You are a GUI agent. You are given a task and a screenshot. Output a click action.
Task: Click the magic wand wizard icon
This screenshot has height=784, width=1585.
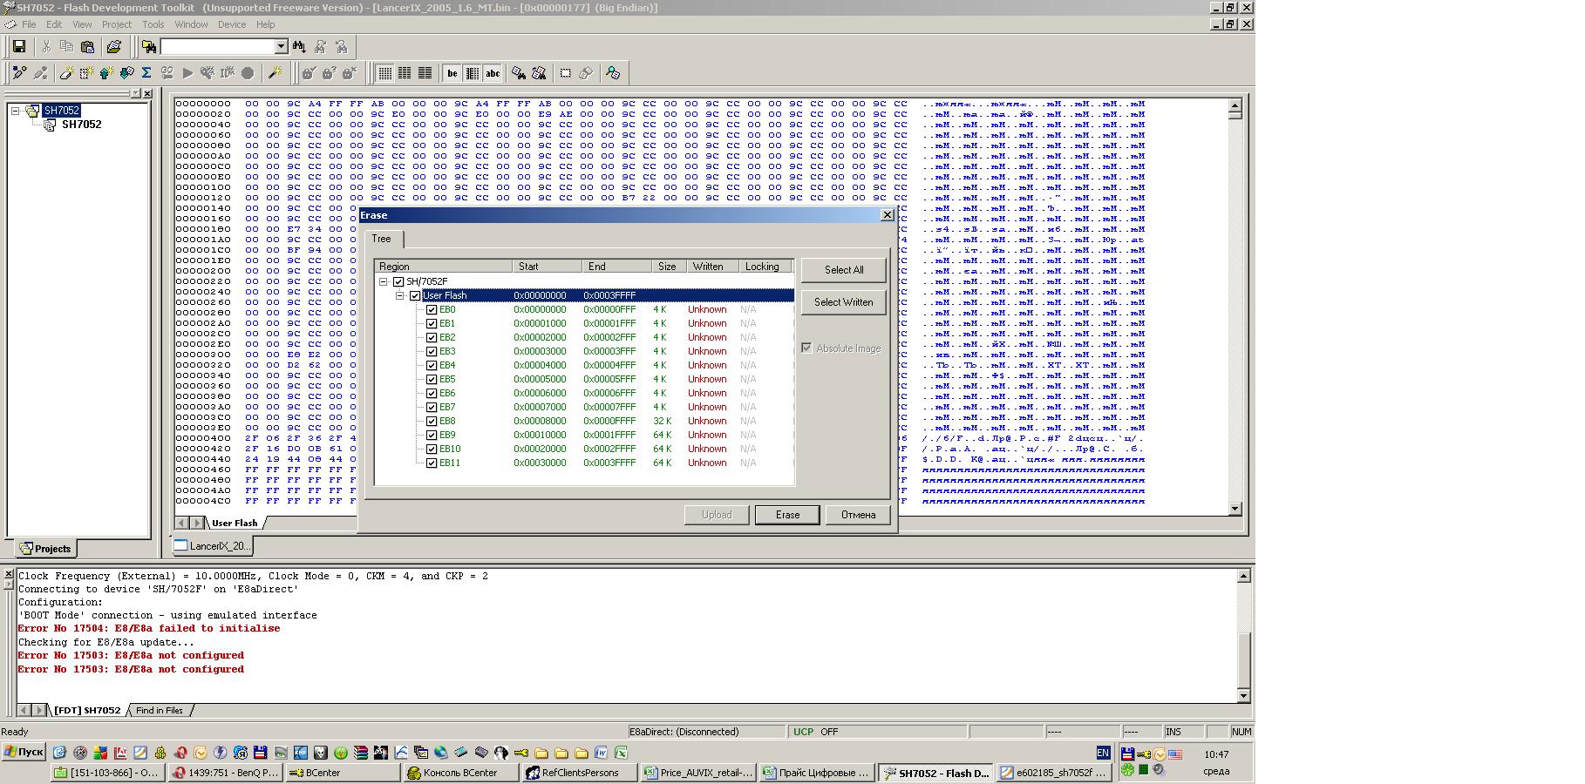275,73
